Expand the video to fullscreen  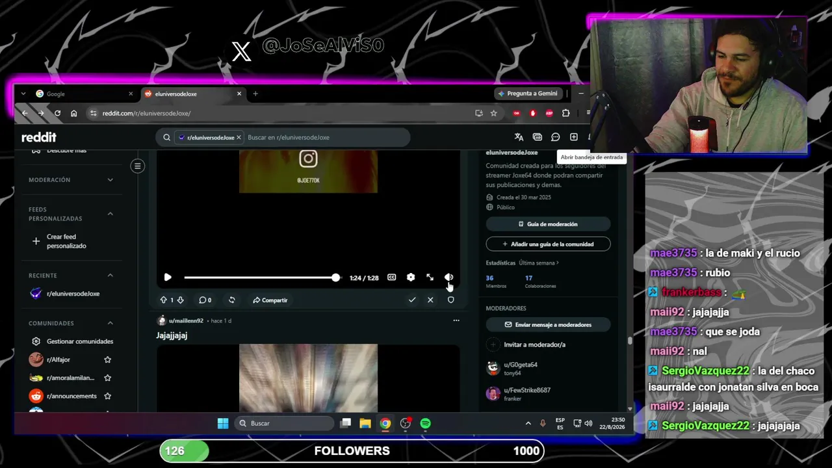point(430,278)
